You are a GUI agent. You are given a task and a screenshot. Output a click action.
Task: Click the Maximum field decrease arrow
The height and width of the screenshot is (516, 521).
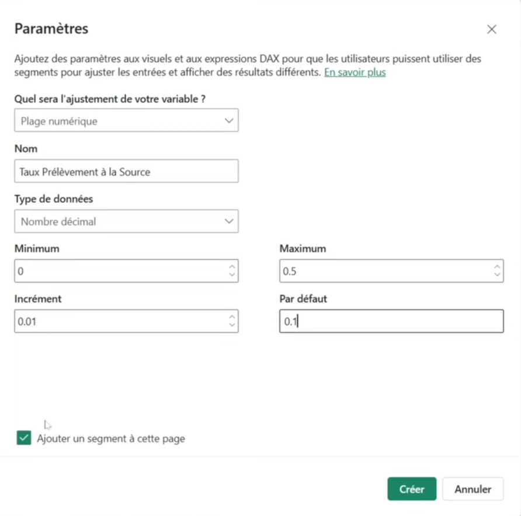pyautogui.click(x=497, y=275)
